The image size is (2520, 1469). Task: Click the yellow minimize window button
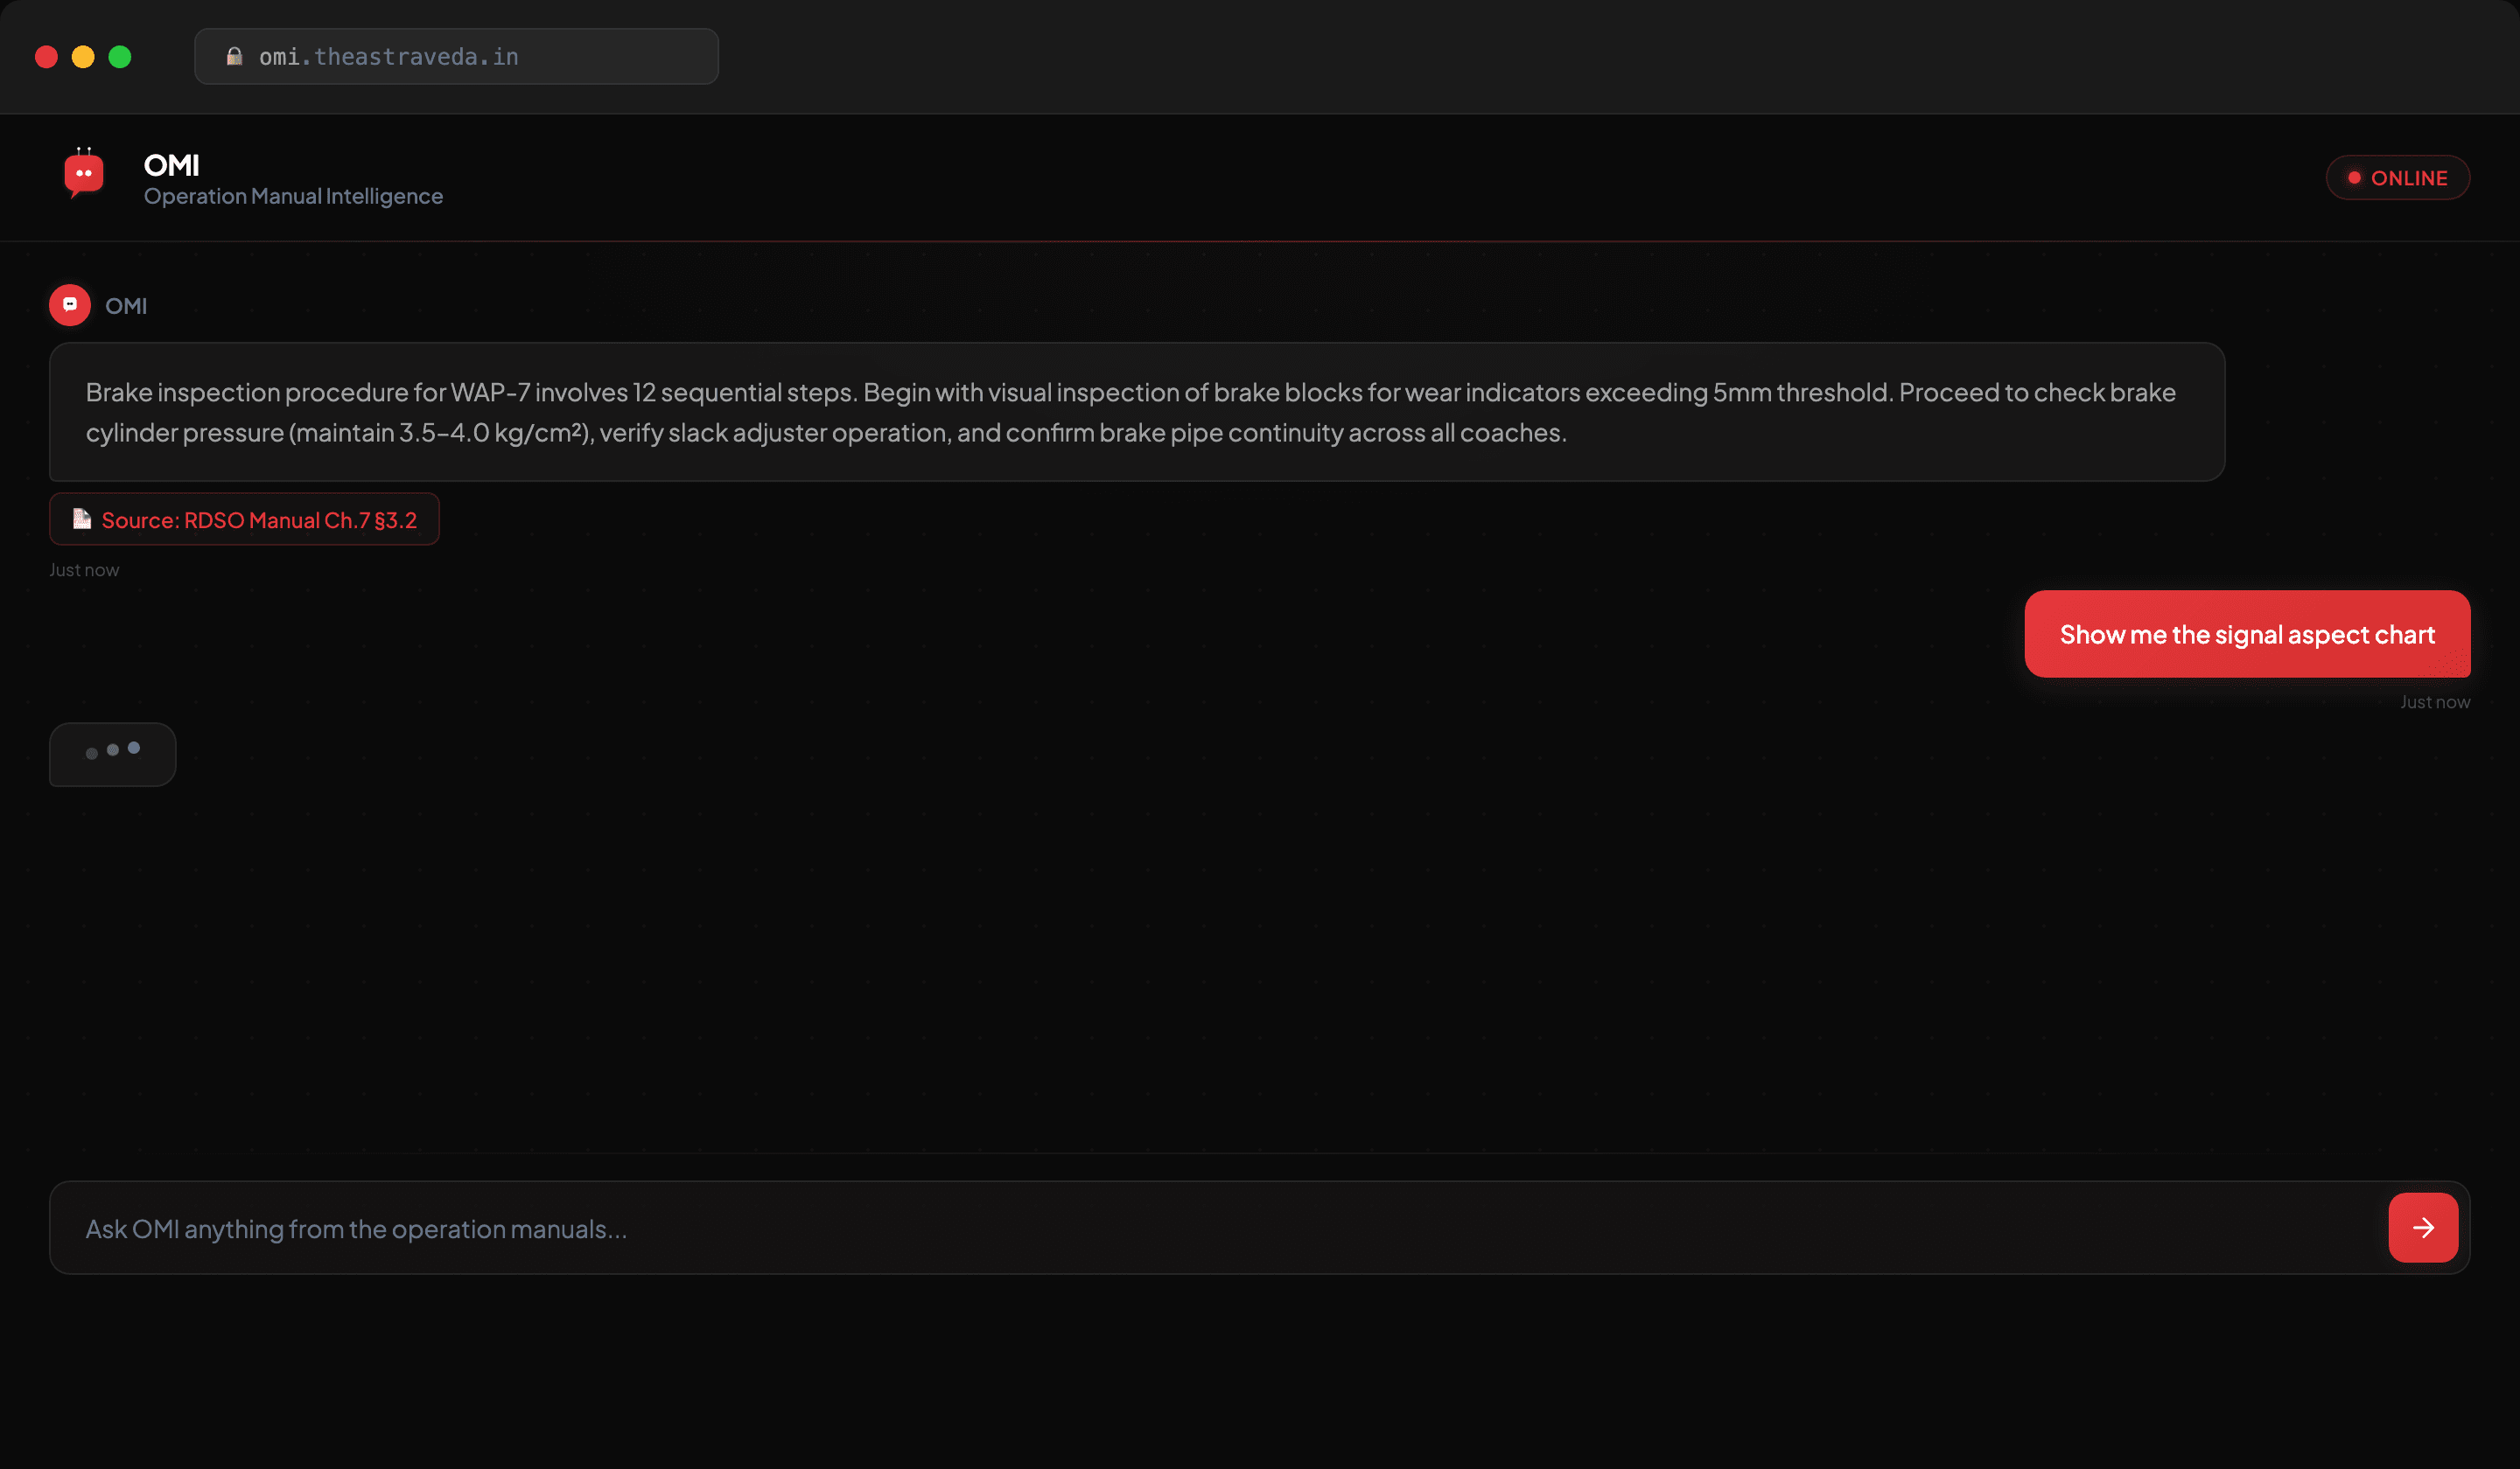[x=83, y=57]
